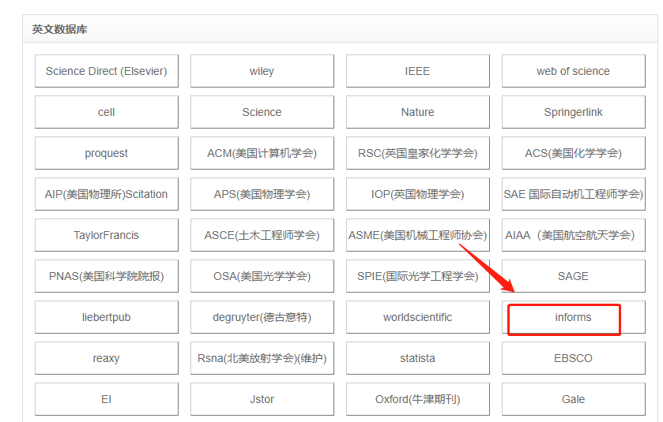Select the proquest database
The height and width of the screenshot is (422, 663).
tap(107, 153)
